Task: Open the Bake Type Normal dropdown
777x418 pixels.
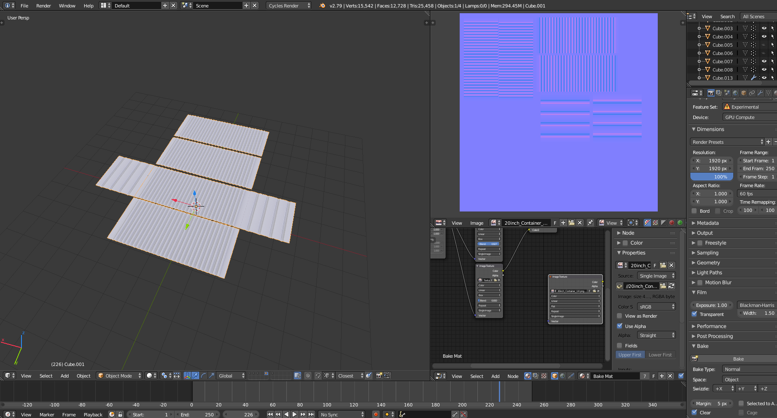Action: [x=749, y=369]
